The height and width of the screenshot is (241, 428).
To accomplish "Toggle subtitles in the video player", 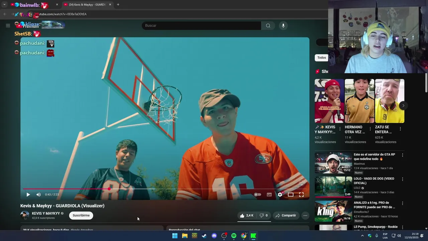I will pos(269,194).
